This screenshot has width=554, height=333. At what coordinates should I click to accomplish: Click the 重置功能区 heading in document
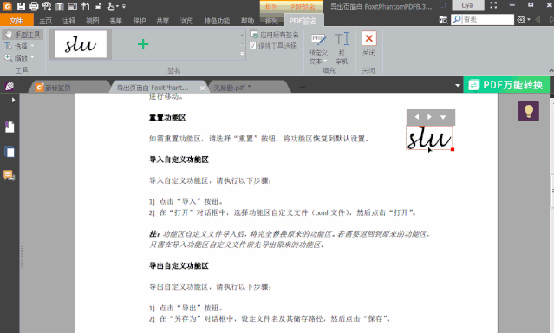point(167,117)
